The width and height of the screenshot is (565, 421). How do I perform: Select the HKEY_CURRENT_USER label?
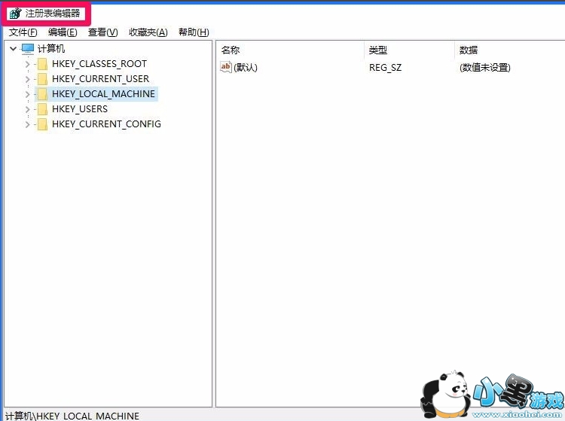click(x=100, y=79)
